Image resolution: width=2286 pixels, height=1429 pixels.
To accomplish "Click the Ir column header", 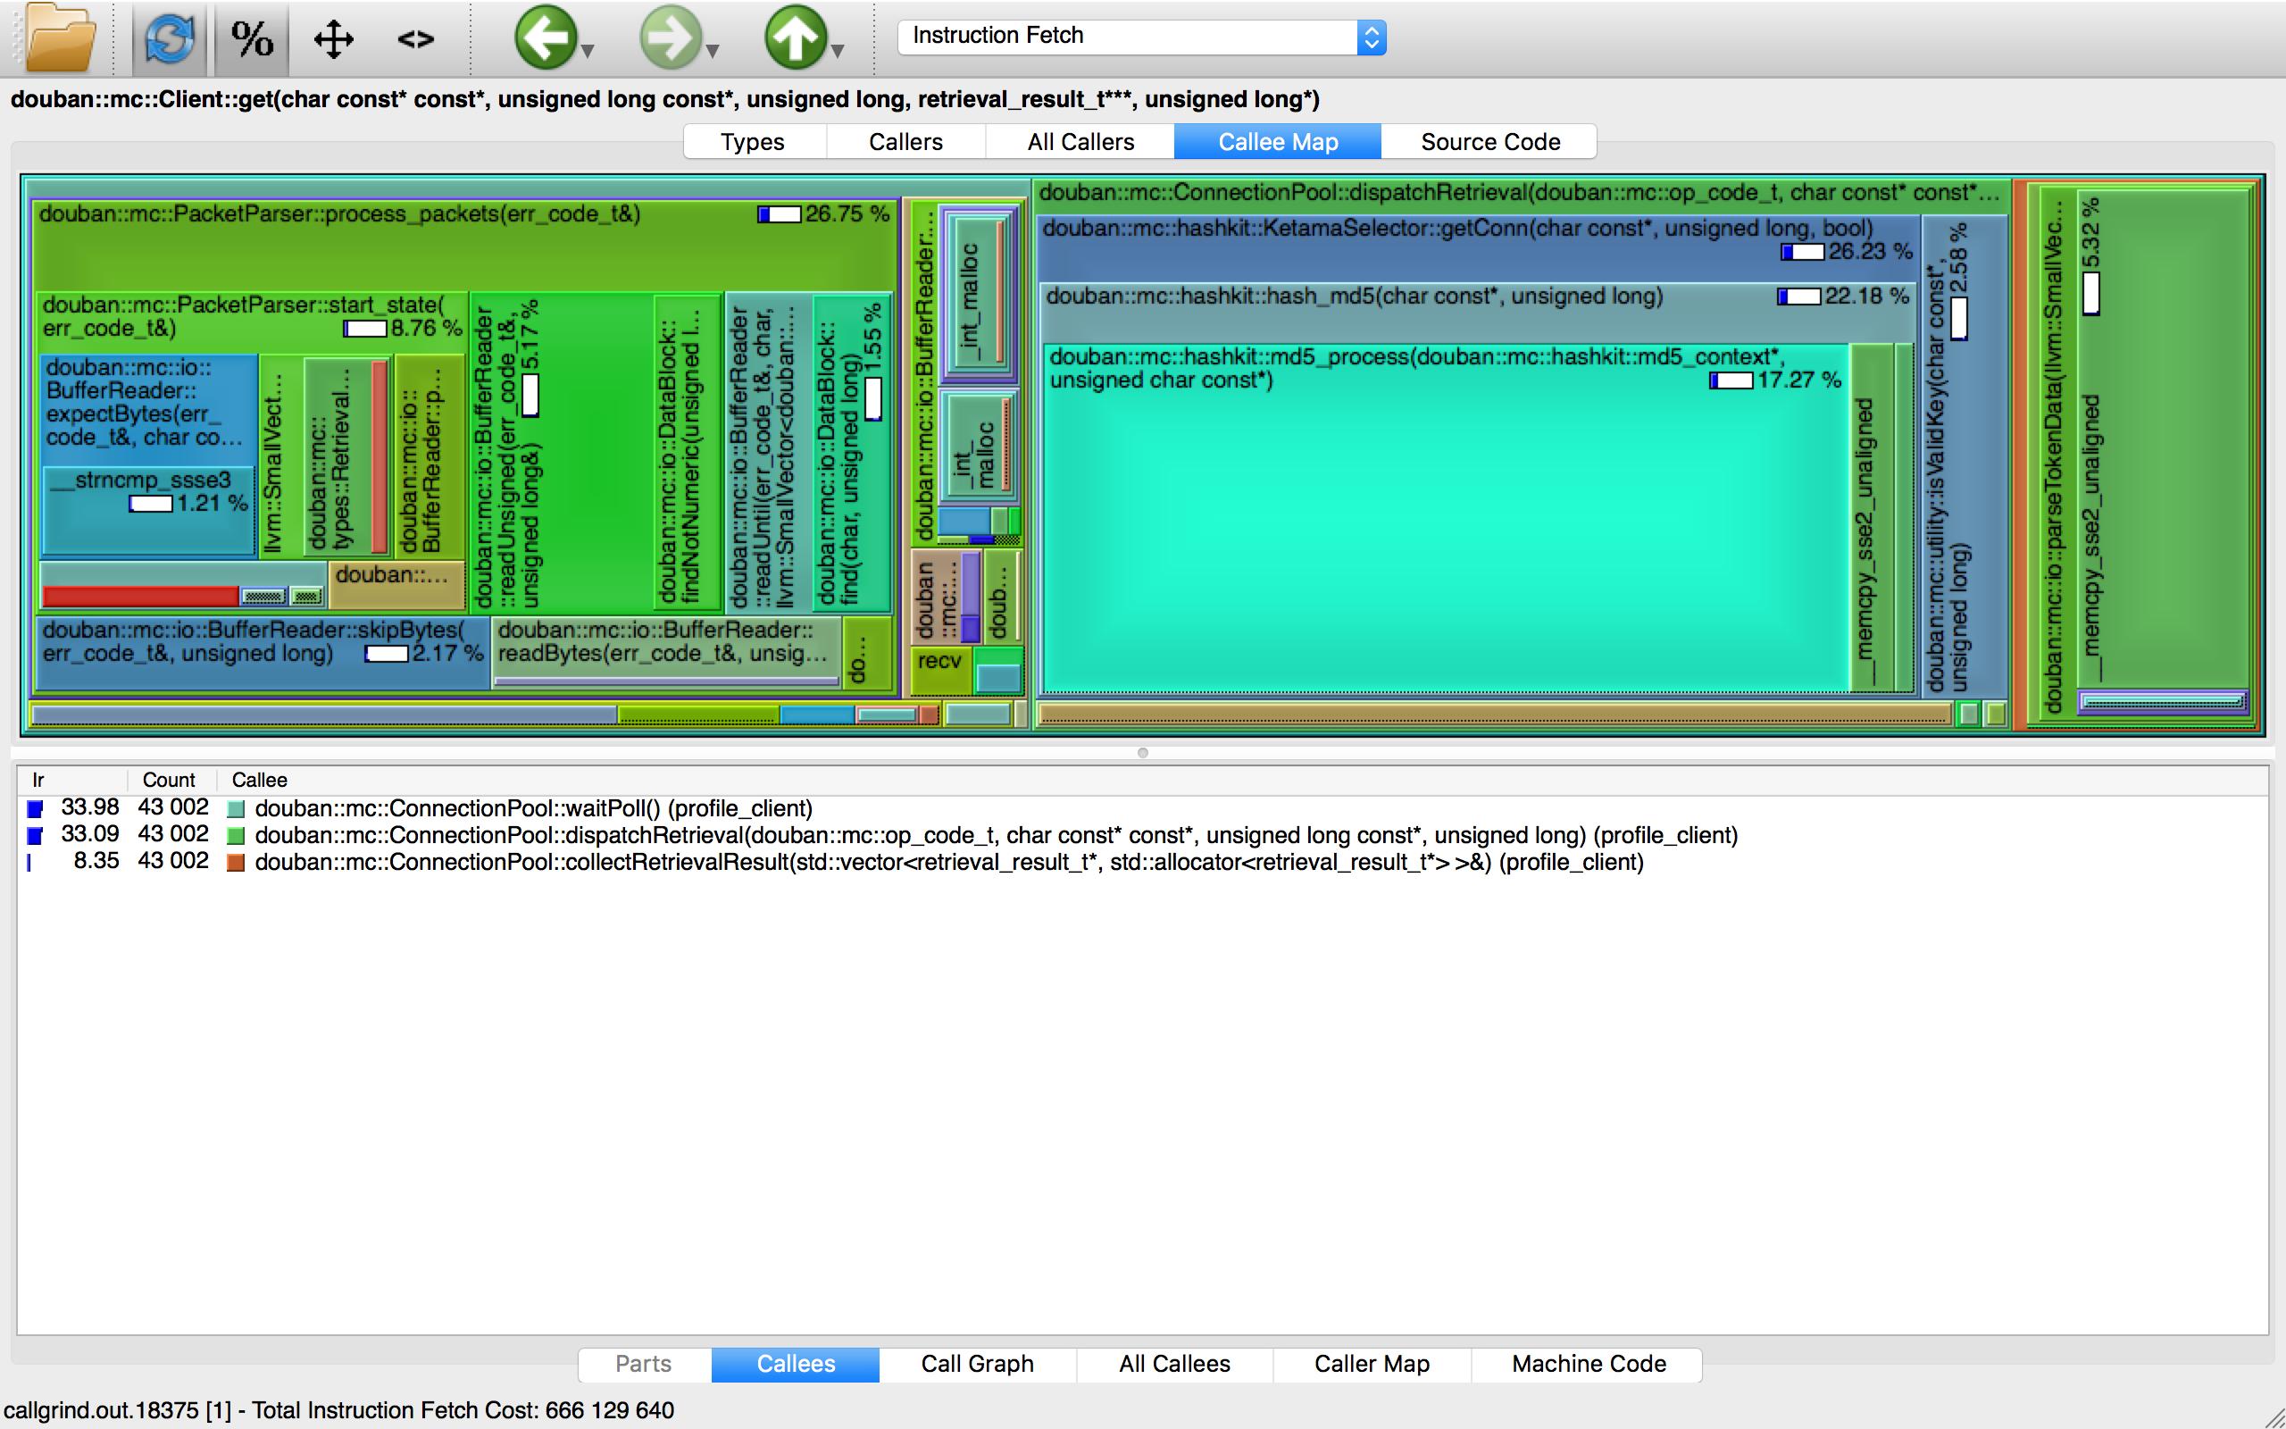I will click(38, 780).
